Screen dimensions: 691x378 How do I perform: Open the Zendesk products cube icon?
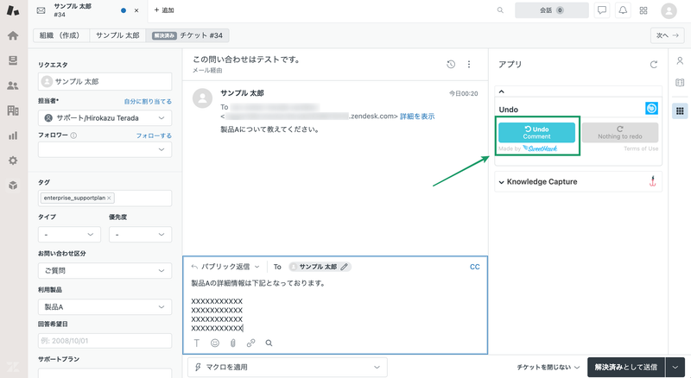point(13,186)
